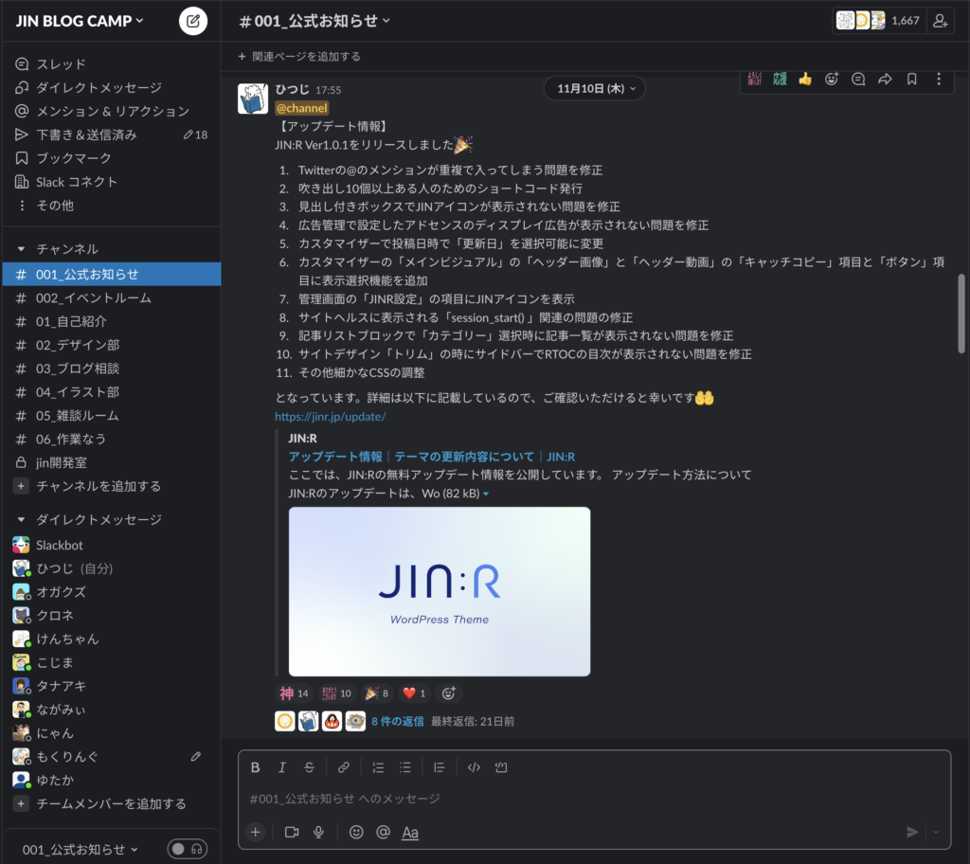
Task: Open the 11月10日 (木) date jump dropdown
Action: pyautogui.click(x=595, y=88)
